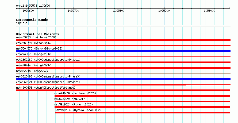Click the thin brown line under nsv832045
238x123 pixels.
point(123,73)
